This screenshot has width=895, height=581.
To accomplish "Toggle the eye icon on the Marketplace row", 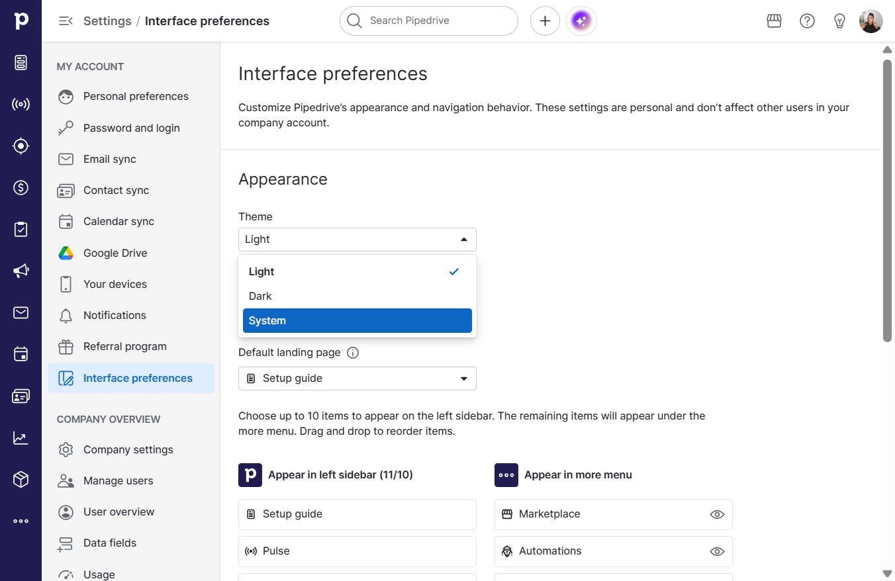I will pos(717,514).
